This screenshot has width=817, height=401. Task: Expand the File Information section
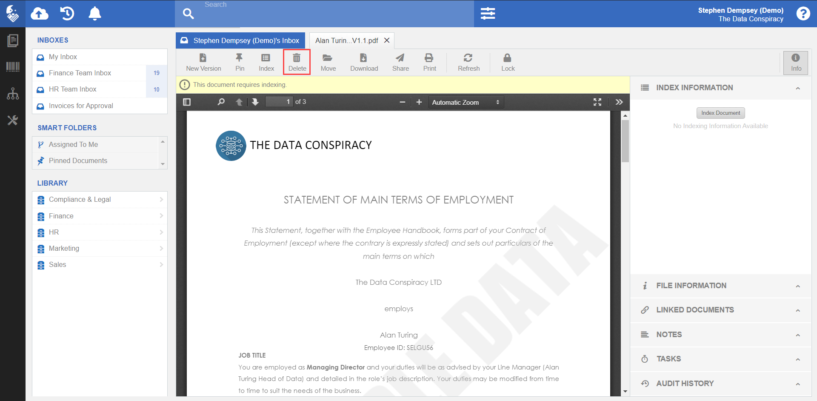point(720,286)
